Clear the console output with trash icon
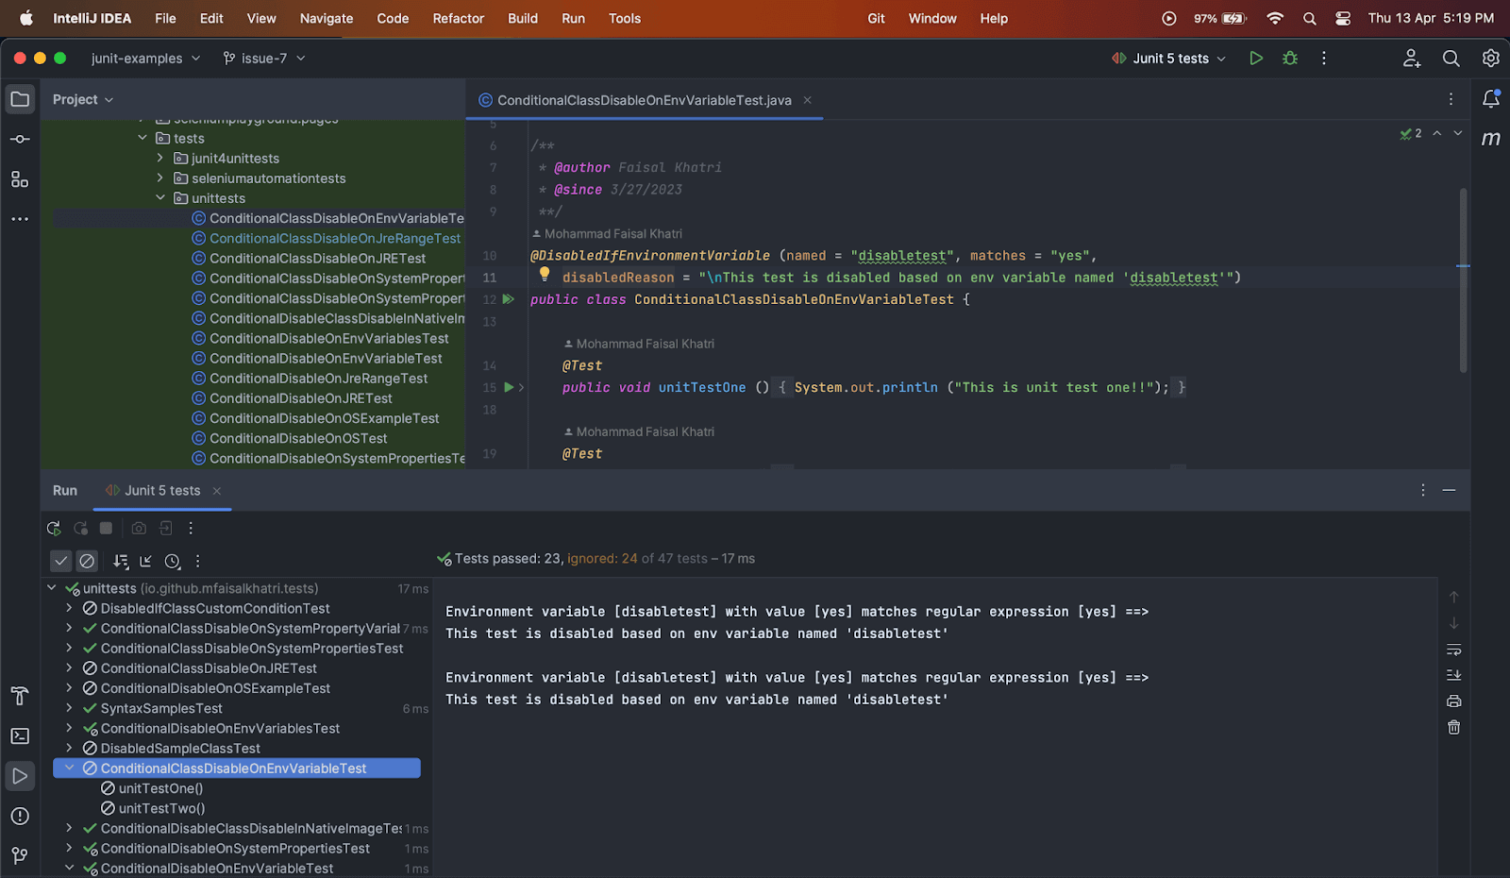The height and width of the screenshot is (878, 1510). pyautogui.click(x=1453, y=727)
